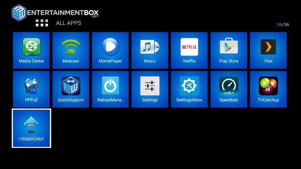Click the All Apps grid icon
This screenshot has width=301, height=169.
pos(42,23)
